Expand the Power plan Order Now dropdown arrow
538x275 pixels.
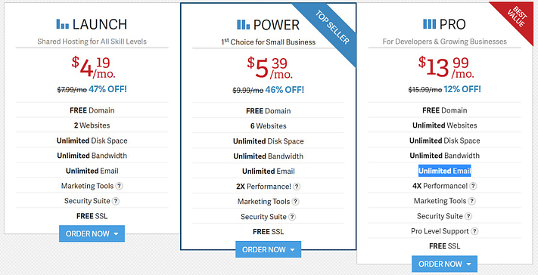tap(292, 249)
